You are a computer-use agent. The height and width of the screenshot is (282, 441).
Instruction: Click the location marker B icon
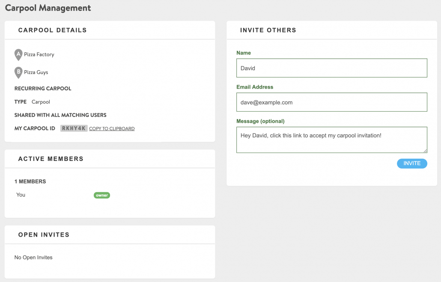[18, 73]
